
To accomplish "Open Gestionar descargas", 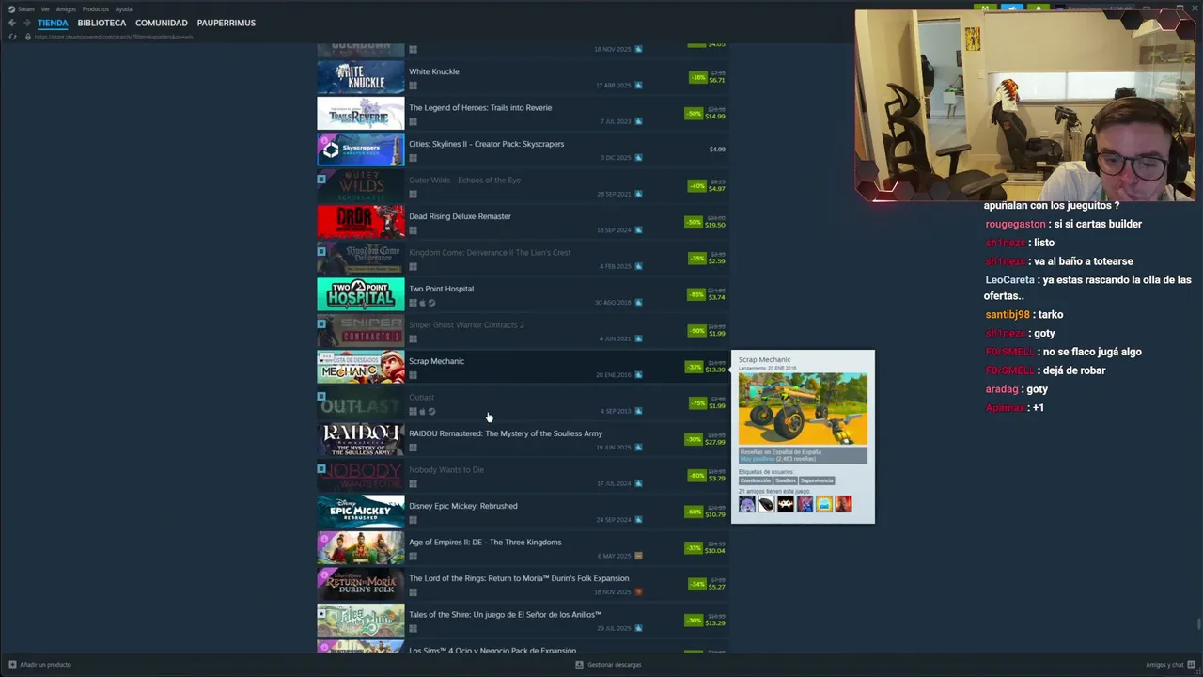I will click(608, 665).
